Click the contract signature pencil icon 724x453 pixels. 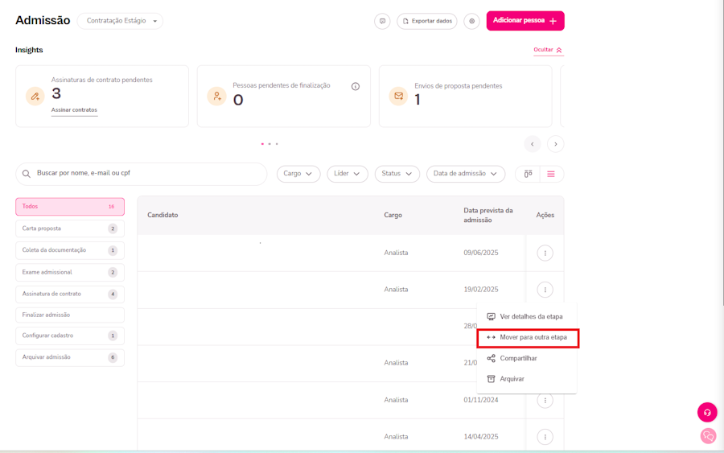tap(35, 96)
